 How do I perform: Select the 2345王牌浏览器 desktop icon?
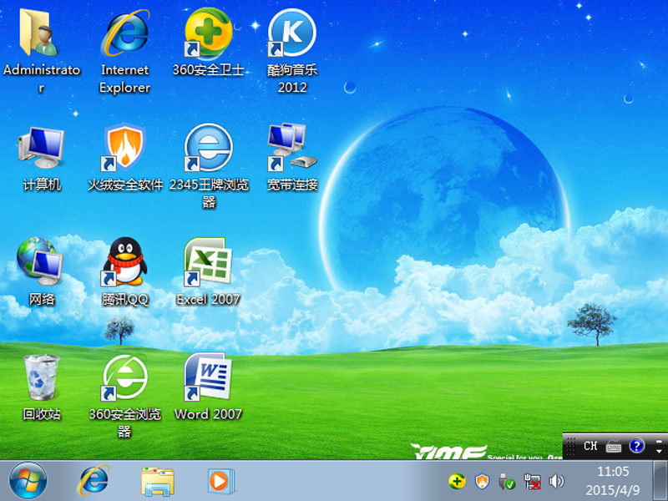[208, 149]
